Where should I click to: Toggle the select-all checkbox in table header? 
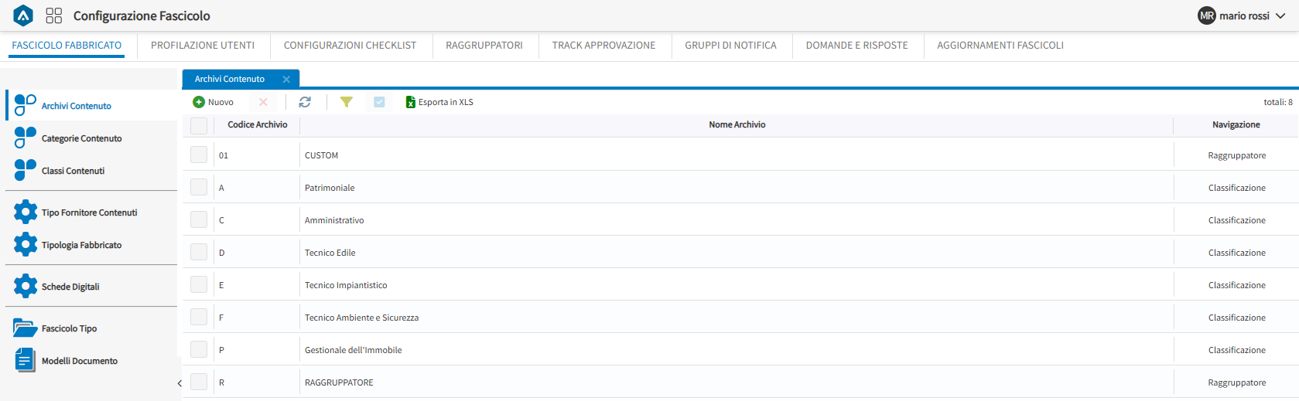pos(199,125)
